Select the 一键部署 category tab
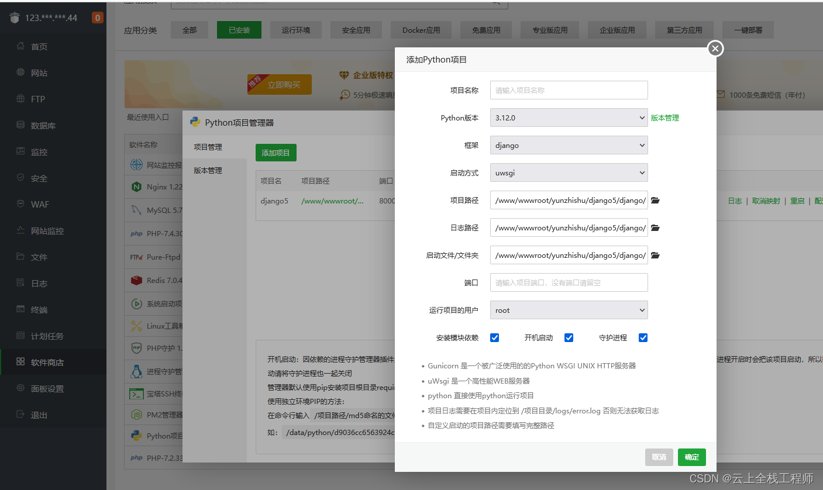Screen dimensions: 823x490 [x=748, y=30]
